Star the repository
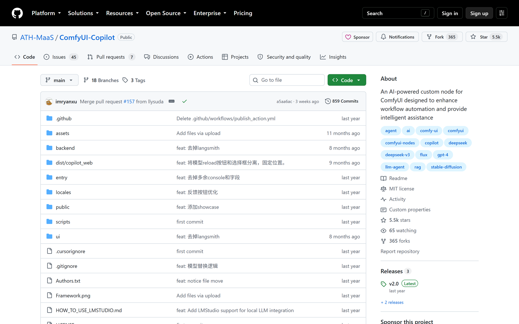Viewport: 519px width, 324px height. coord(486,37)
